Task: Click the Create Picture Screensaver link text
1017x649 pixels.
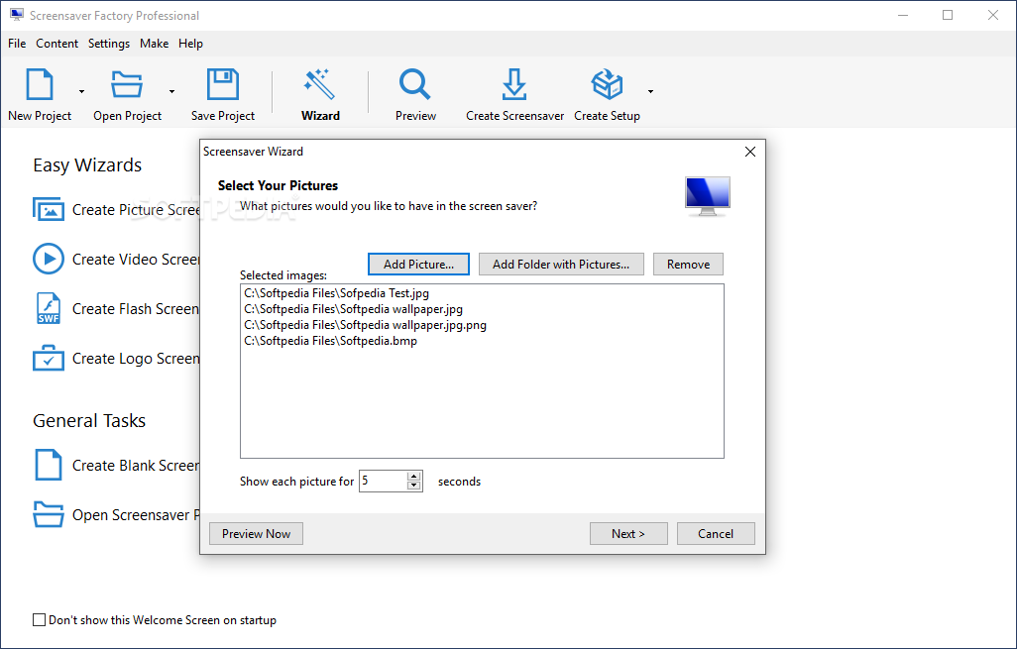Action: (136, 210)
